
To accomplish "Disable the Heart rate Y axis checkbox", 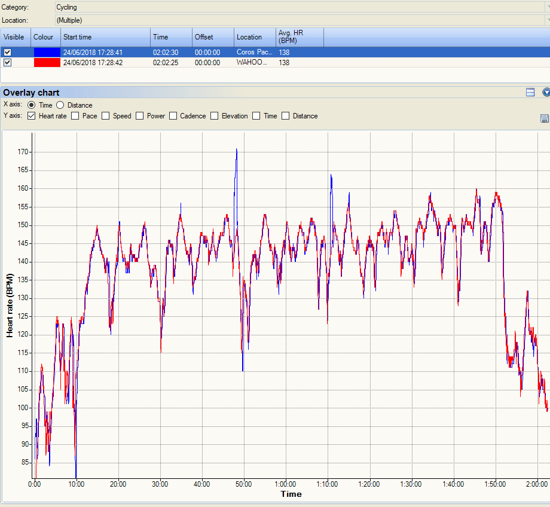I will pos(32,116).
